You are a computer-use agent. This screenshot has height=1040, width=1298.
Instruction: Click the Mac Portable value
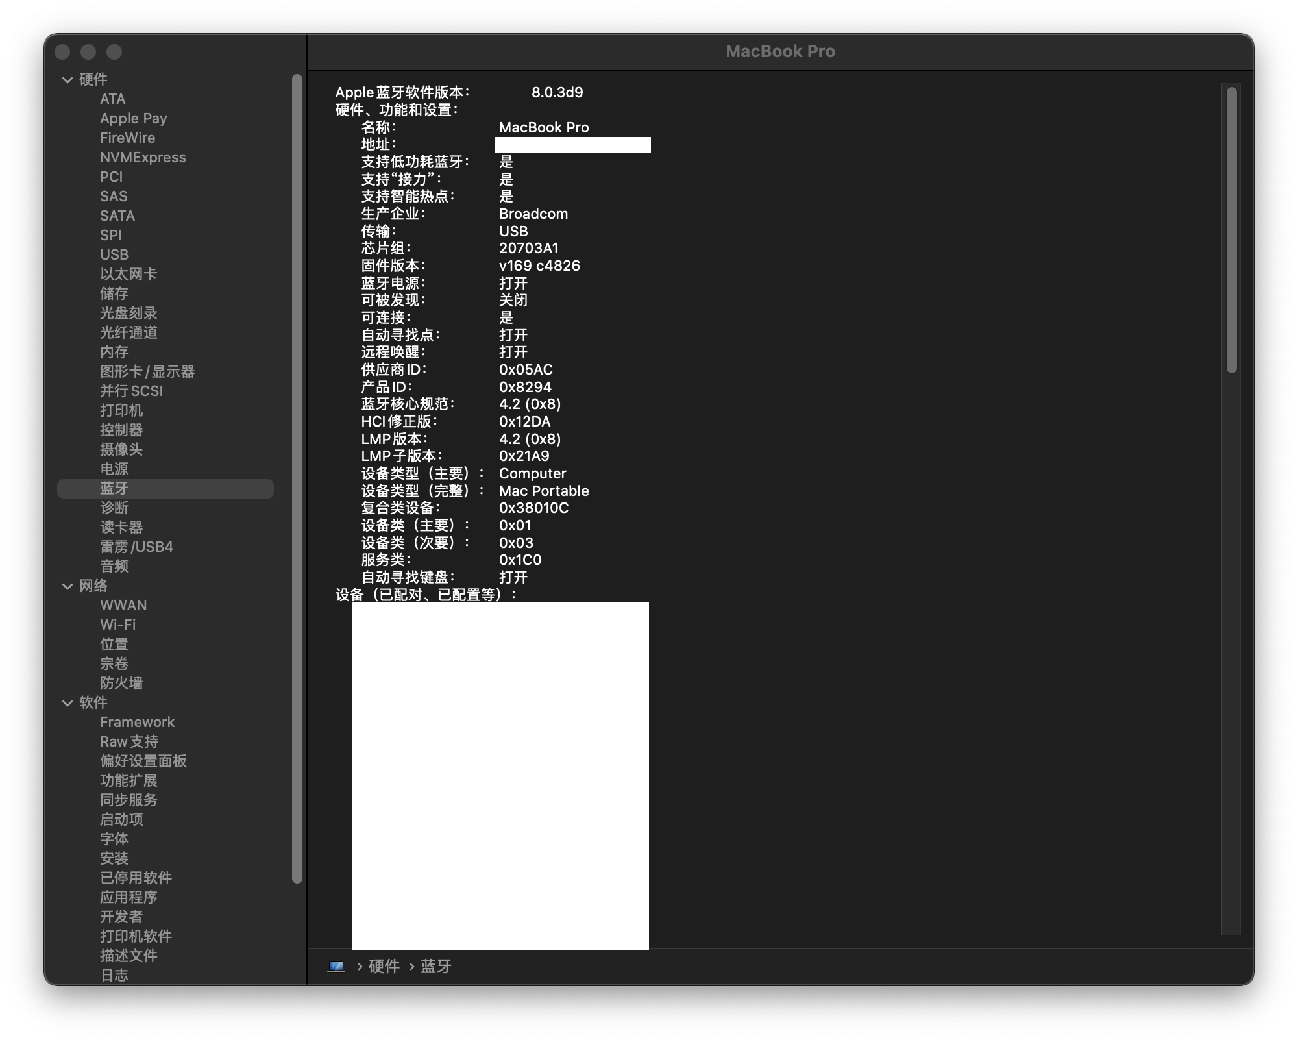[x=544, y=491]
